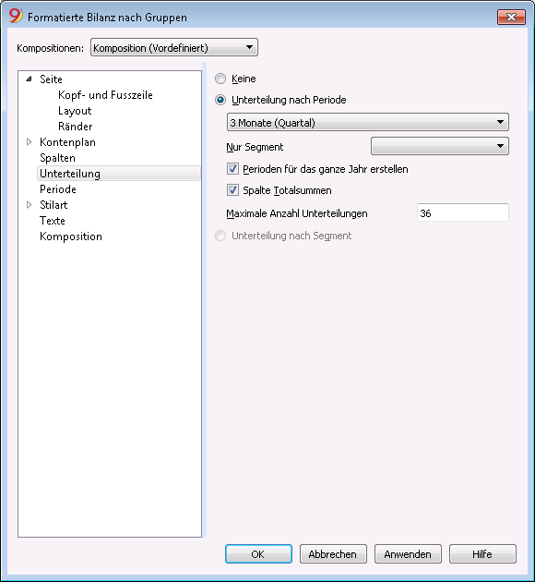Select Spalten in the left tree

pos(57,158)
